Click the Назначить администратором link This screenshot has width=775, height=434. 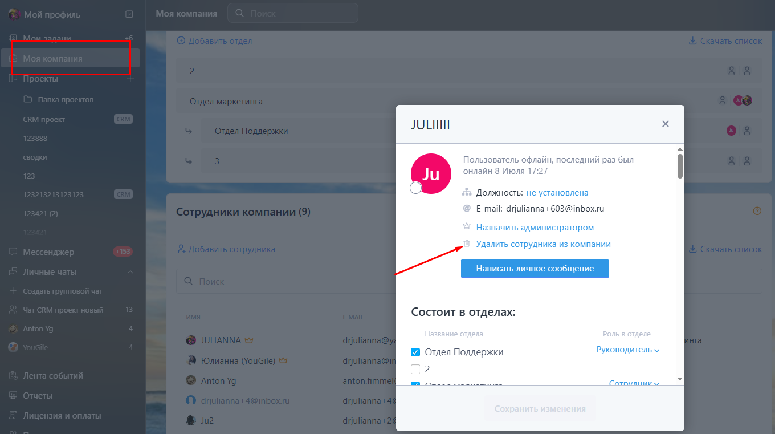click(535, 227)
